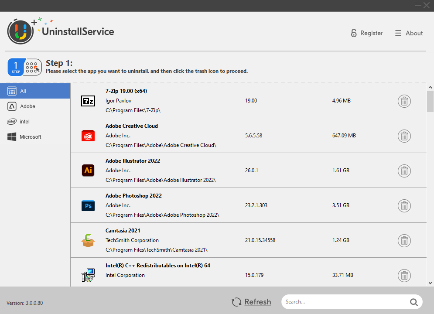Screen dimensions: 434x314
Task: Click trash icon for Adobe Photoshop 2022
Action: tap(404, 206)
